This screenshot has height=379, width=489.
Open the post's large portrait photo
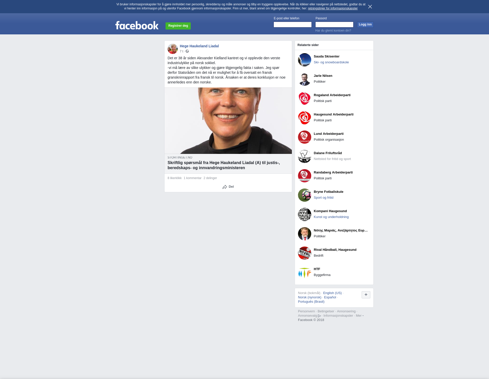pyautogui.click(x=228, y=121)
